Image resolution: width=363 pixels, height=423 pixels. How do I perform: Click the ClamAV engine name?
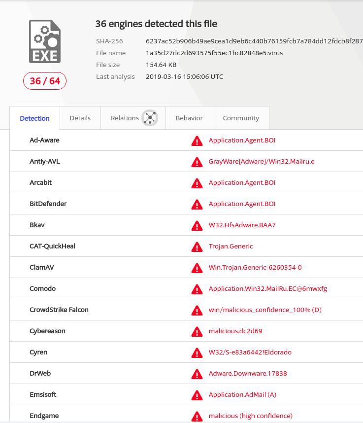[42, 267]
